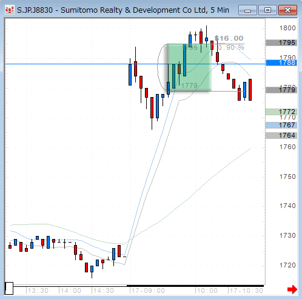
Task: Select the green 1772 price marker
Action: click(281, 112)
